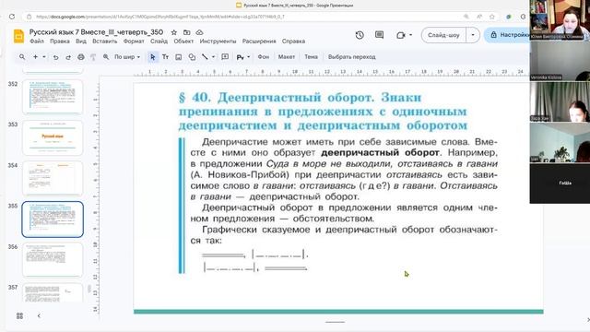Viewport: 590px width, 332px height.
Task: Select the line drawing tool
Action: [x=205, y=57]
